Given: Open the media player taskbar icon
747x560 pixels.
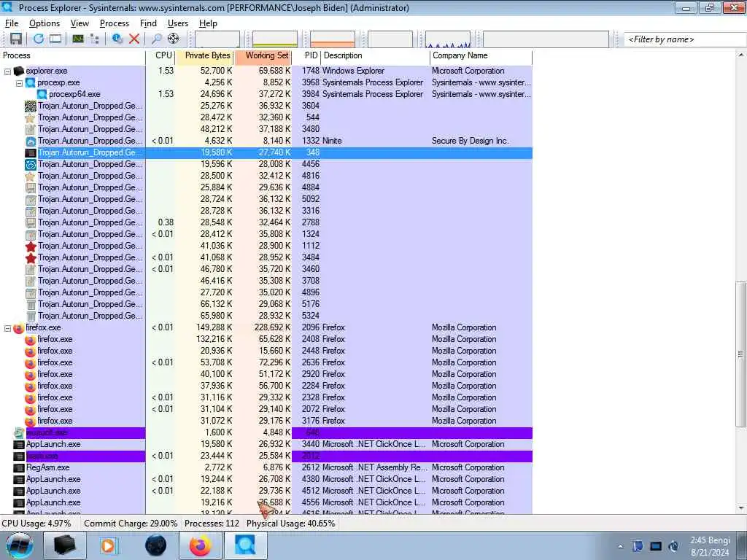Looking at the screenshot, I should pos(108,545).
